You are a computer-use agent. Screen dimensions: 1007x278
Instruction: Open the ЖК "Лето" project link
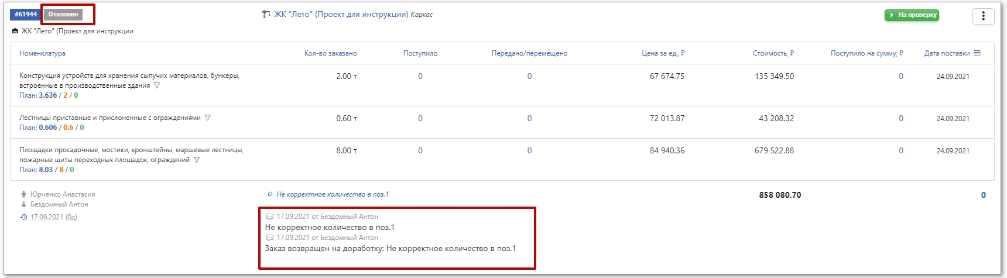[341, 15]
